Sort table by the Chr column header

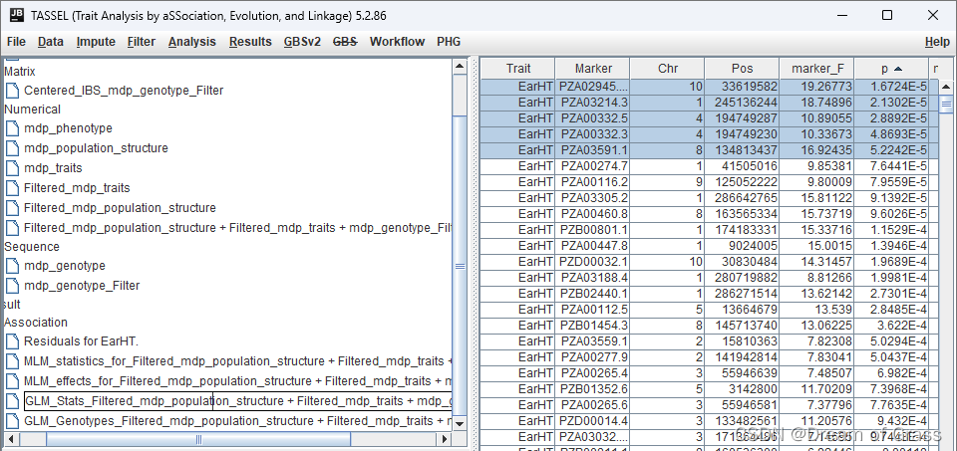[667, 69]
